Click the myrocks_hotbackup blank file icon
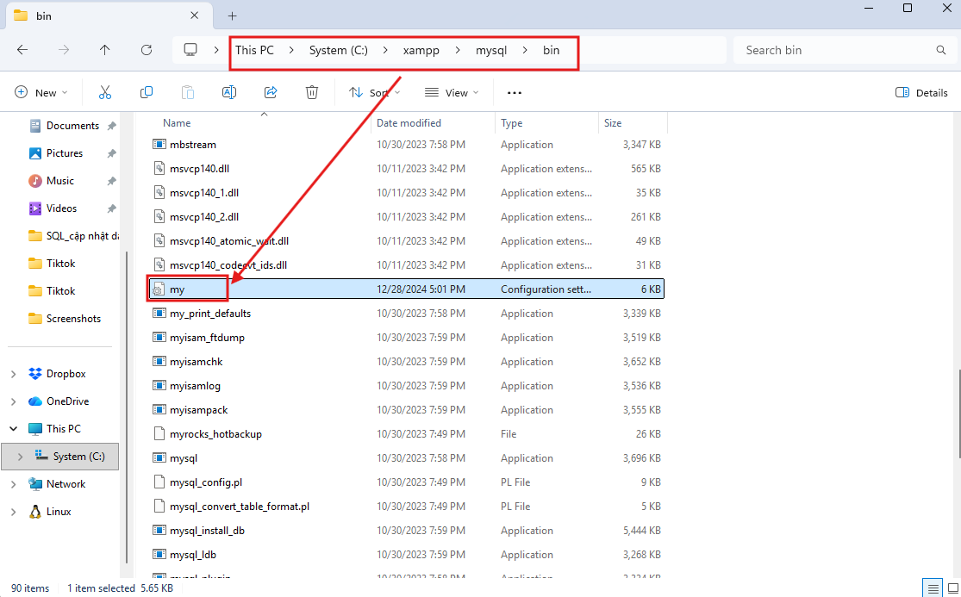Viewport: 961px width, 597px height. coord(159,434)
